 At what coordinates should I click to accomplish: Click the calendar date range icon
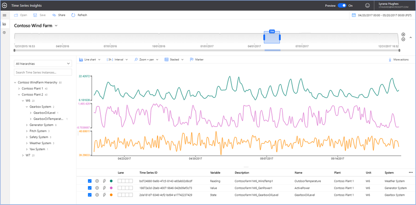[x=354, y=15]
